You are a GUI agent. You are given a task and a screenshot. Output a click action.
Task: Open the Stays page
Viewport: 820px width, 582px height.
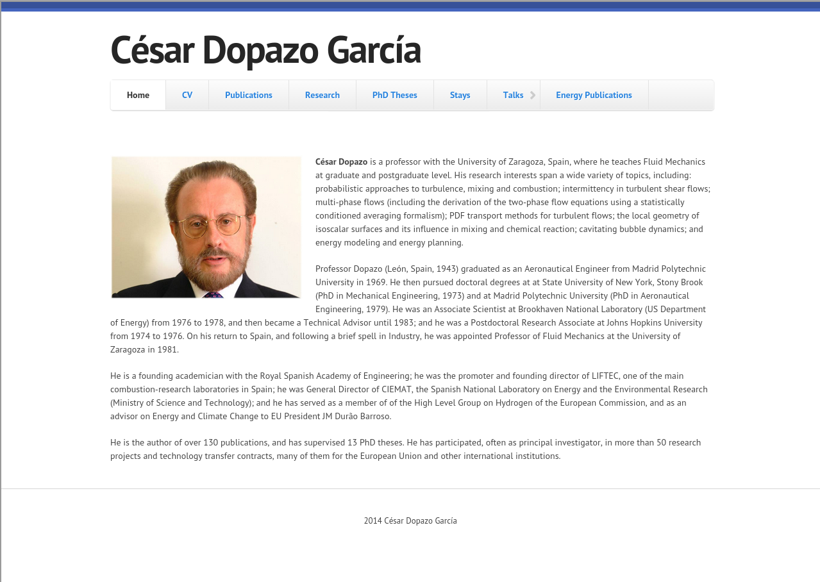pos(460,96)
